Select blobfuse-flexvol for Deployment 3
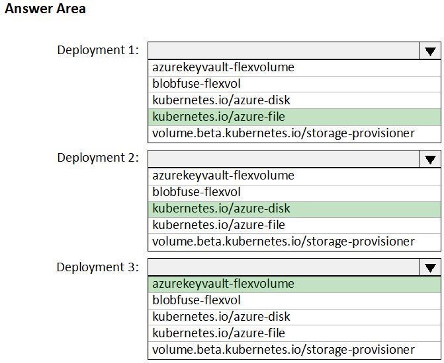Viewport: 444px width, 363px height. [294, 300]
